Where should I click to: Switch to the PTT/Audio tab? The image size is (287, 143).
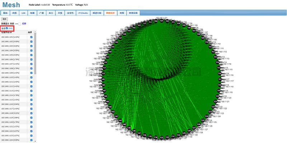click(83, 13)
